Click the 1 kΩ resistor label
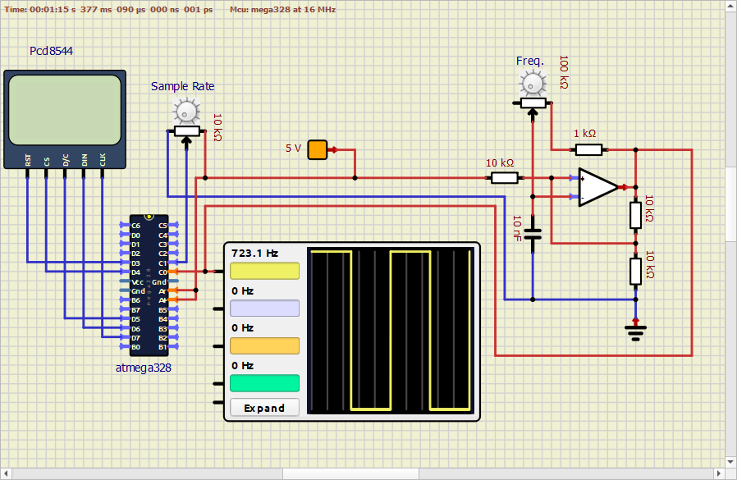 (584, 134)
